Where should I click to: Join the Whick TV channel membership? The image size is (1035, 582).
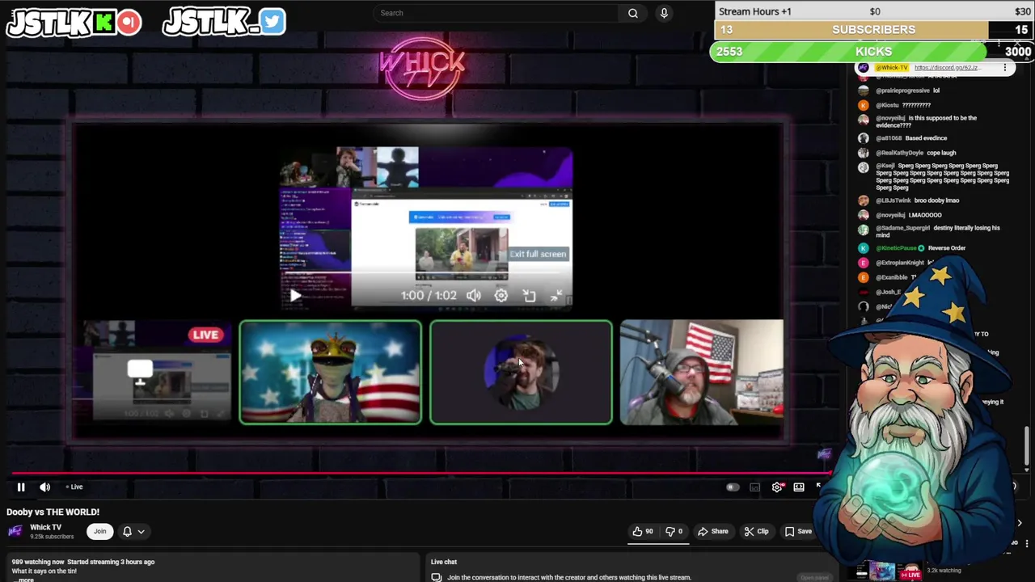(99, 531)
